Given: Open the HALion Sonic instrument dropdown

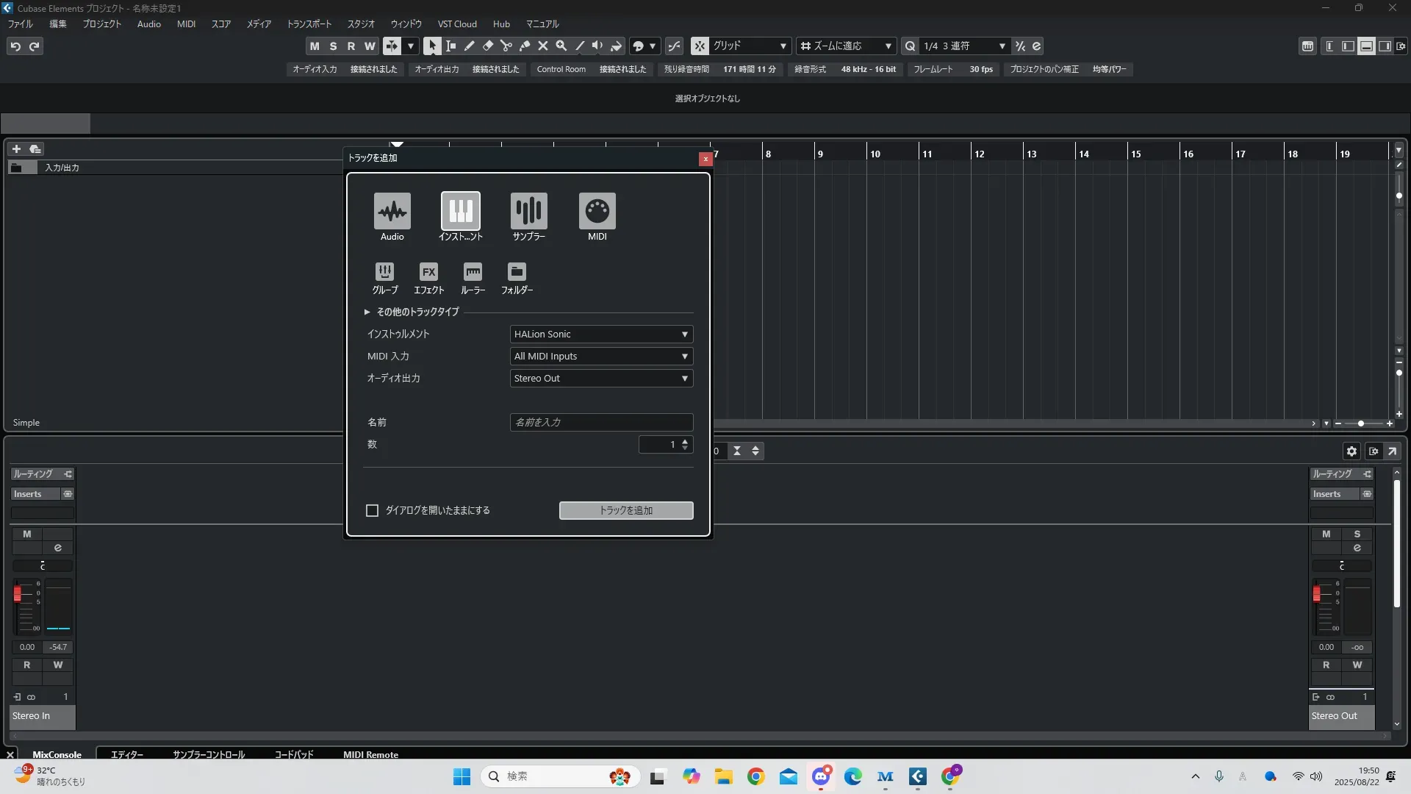Looking at the screenshot, I should 601,335.
